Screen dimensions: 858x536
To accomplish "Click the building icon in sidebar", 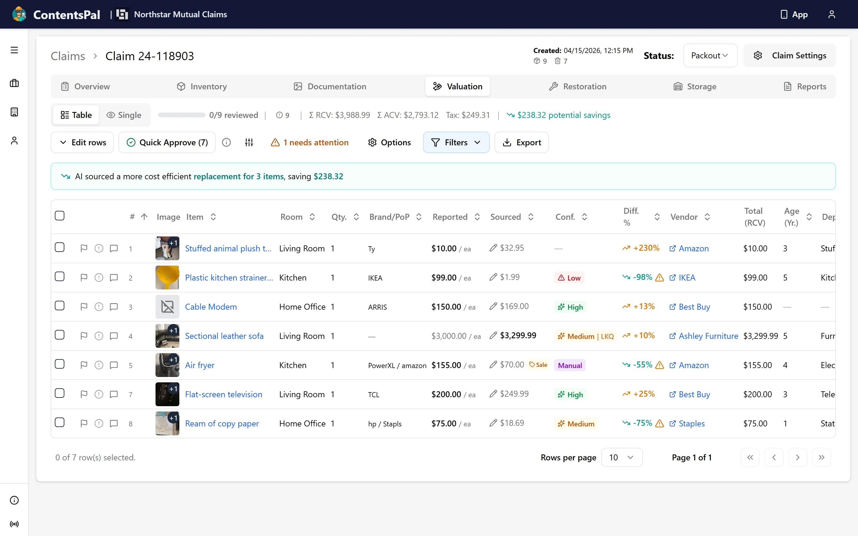I will point(14,112).
